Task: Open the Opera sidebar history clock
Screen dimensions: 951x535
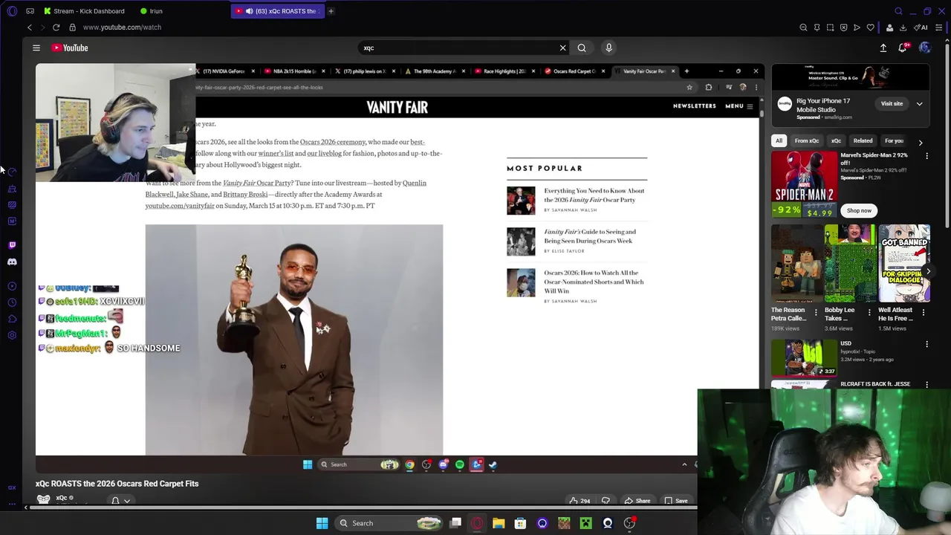Action: click(12, 302)
